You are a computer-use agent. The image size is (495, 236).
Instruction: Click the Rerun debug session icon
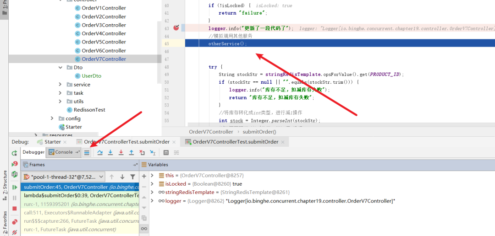[14, 153]
